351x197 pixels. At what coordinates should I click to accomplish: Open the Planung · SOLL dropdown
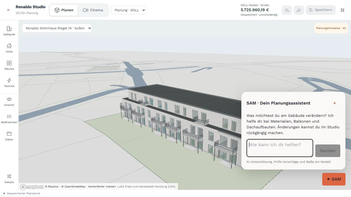click(128, 10)
